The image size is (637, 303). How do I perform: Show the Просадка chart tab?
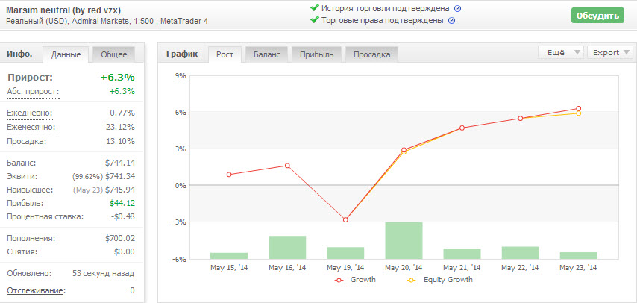tap(371, 54)
